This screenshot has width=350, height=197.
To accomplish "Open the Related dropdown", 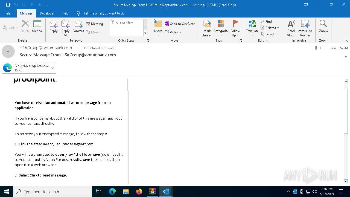I will coord(270,28).
